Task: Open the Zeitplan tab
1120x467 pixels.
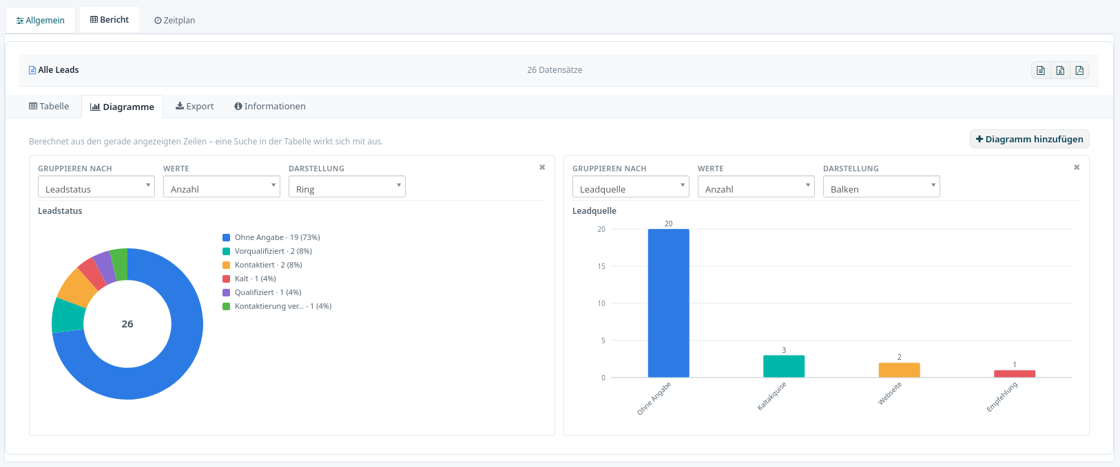Action: [175, 20]
